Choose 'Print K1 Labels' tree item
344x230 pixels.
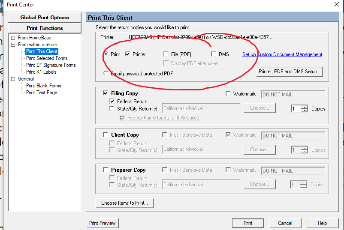point(41,72)
